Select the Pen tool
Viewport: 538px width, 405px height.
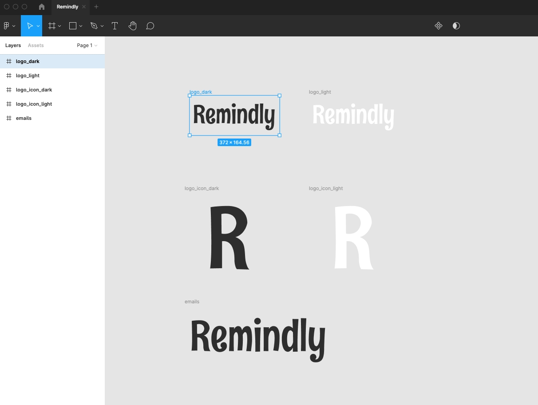click(x=94, y=26)
